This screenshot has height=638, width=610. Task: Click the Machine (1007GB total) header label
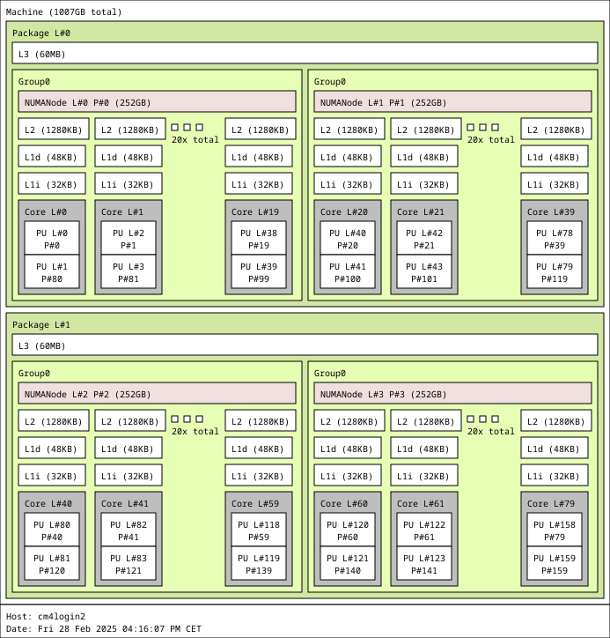coord(64,12)
